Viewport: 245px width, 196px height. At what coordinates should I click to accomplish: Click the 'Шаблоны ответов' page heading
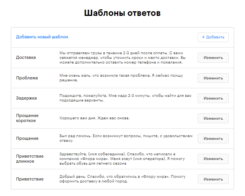click(x=122, y=13)
